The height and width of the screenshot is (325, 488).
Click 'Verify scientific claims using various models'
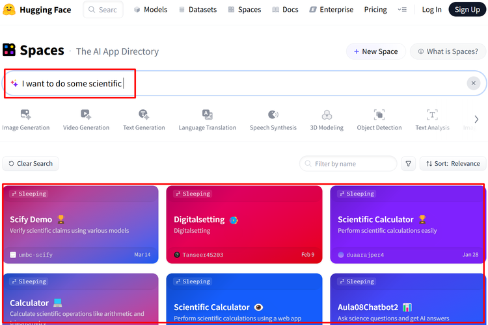coord(70,231)
